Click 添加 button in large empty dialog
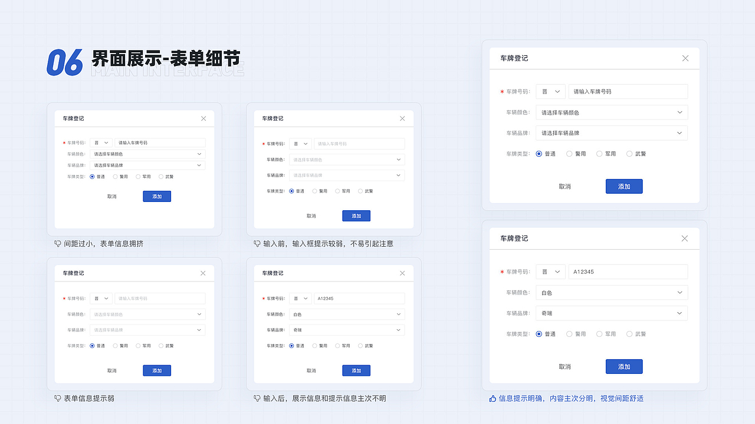Image resolution: width=755 pixels, height=424 pixels. [x=624, y=186]
